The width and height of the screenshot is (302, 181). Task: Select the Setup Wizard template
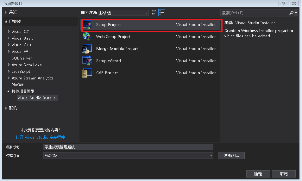(150, 61)
